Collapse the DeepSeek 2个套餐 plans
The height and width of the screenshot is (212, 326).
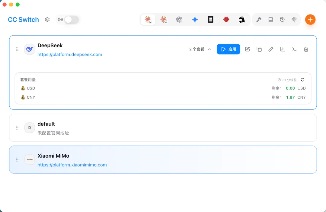point(200,49)
